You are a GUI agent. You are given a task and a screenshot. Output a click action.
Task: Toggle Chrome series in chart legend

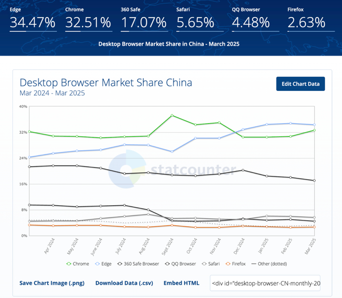pyautogui.click(x=78, y=264)
